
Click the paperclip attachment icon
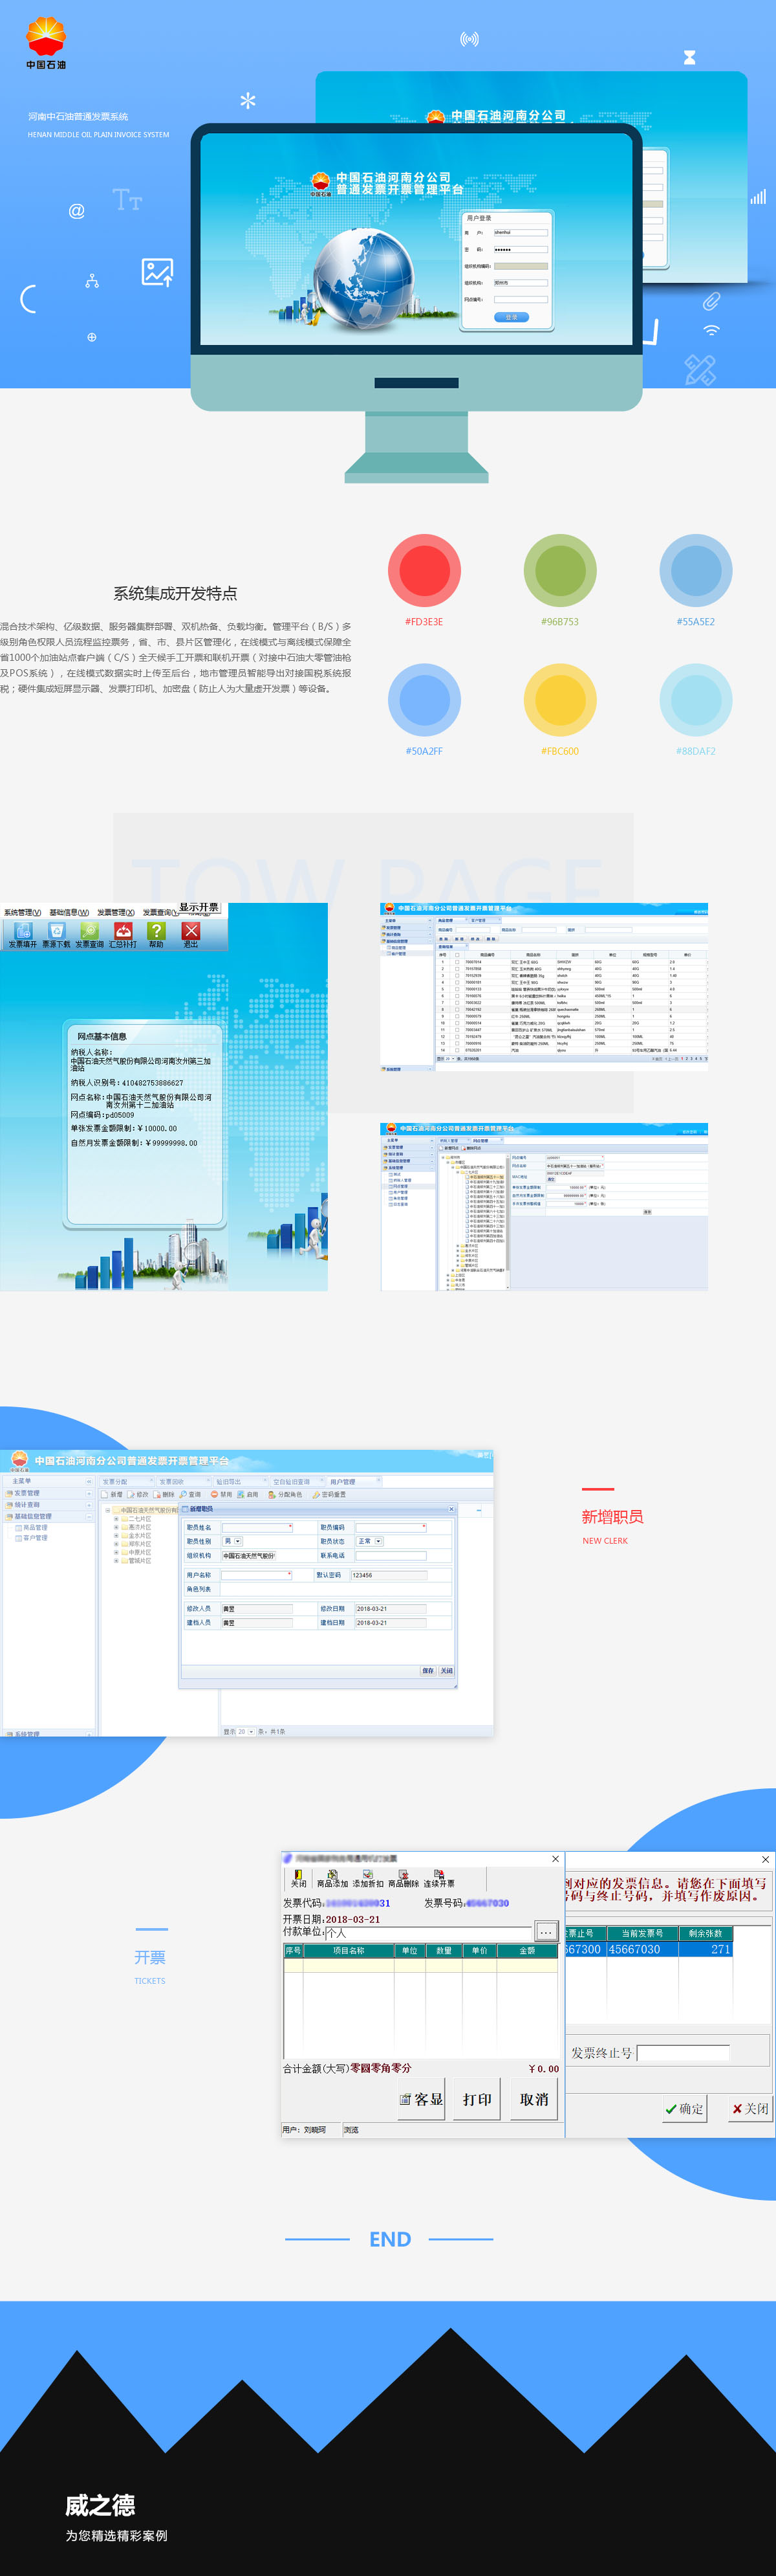click(711, 300)
